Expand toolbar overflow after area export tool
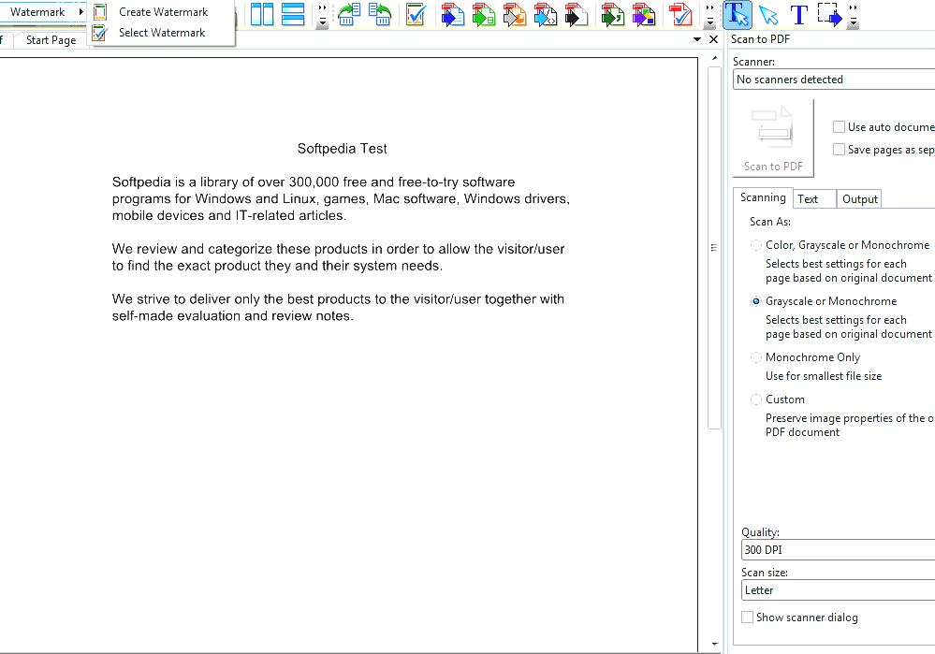This screenshot has height=654, width=935. tap(854, 16)
